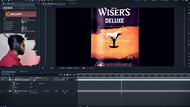Open the Mask 1 mode dropdown showing Add
This screenshot has height=107, width=190.
[x=33, y=84]
